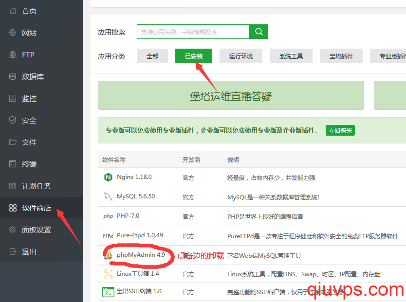
Task: Select the 已安装 category tab
Action: [x=194, y=56]
